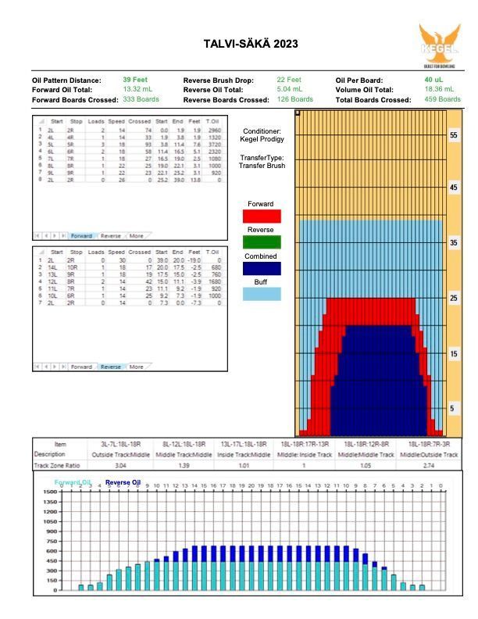The width and height of the screenshot is (478, 619).
Task: Click first-sheet arrow in upper table
Action: click(36, 235)
